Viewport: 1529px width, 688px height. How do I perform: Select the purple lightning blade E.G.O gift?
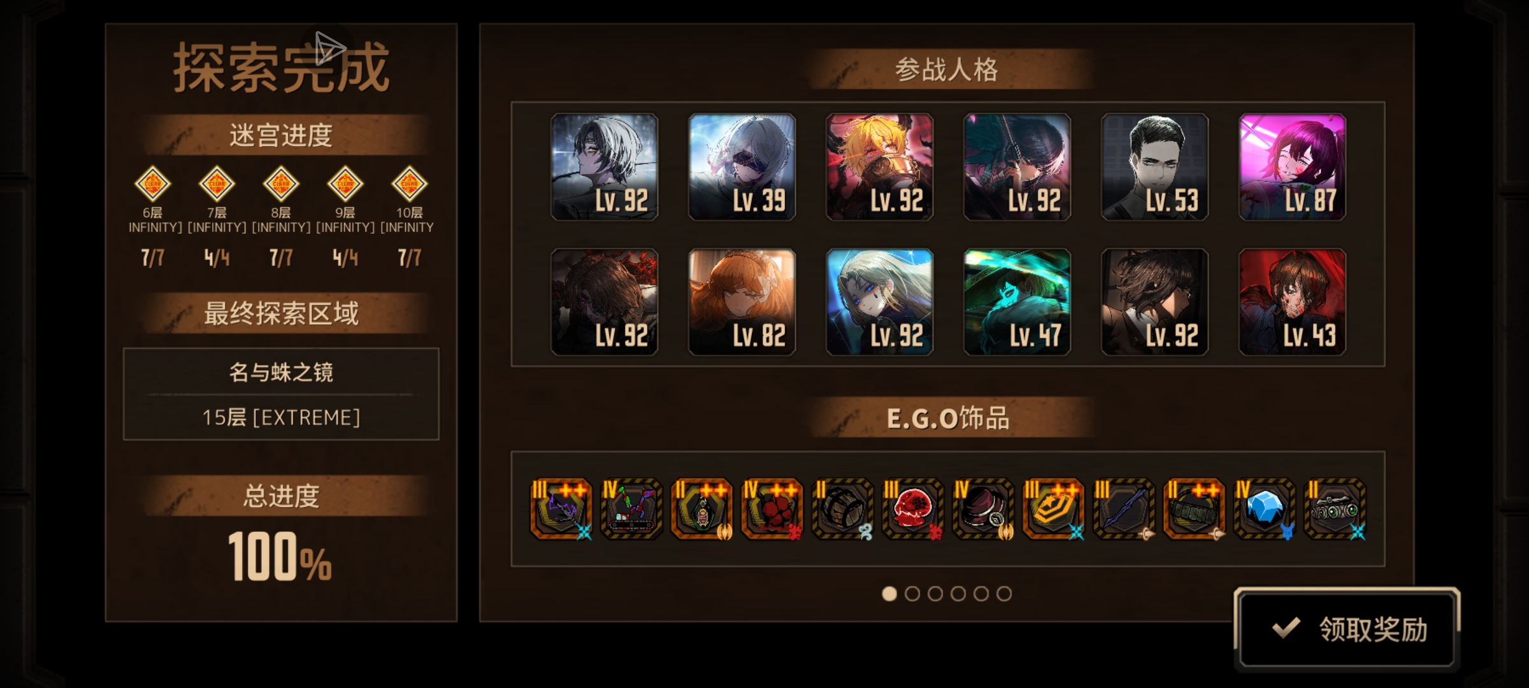tap(561, 509)
